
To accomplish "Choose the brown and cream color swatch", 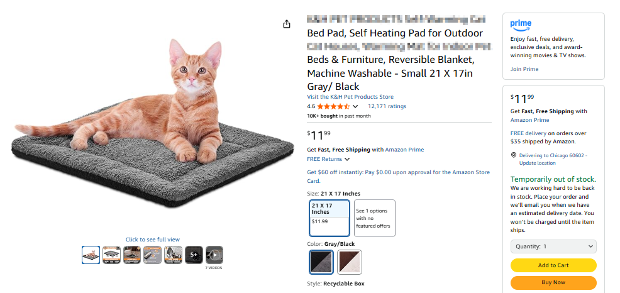I will click(350, 262).
